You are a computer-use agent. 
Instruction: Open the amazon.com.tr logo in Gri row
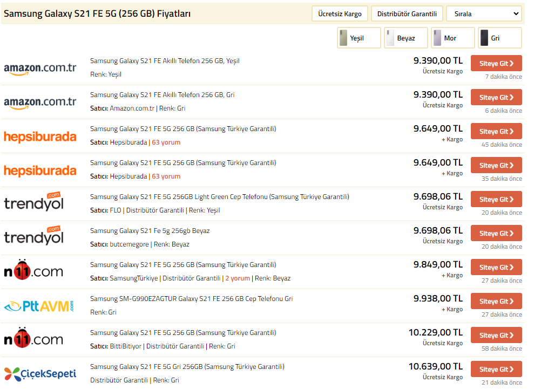(x=40, y=102)
